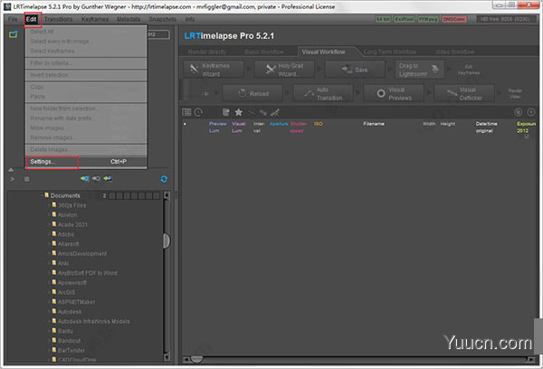Expand the 360js Files folder
The height and width of the screenshot is (369, 543).
click(49, 205)
